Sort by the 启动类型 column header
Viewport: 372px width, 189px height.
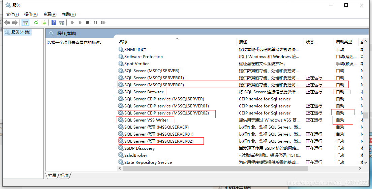(x=344, y=42)
